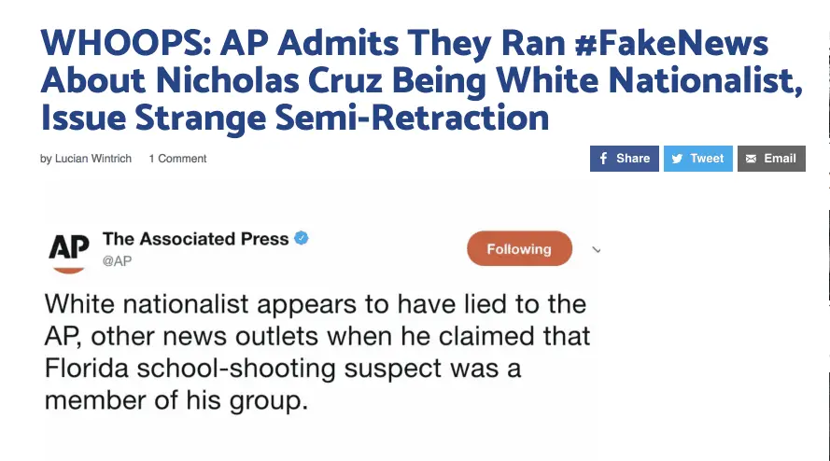The height and width of the screenshot is (461, 830).
Task: Click the Twitter bird icon
Action: point(677,159)
